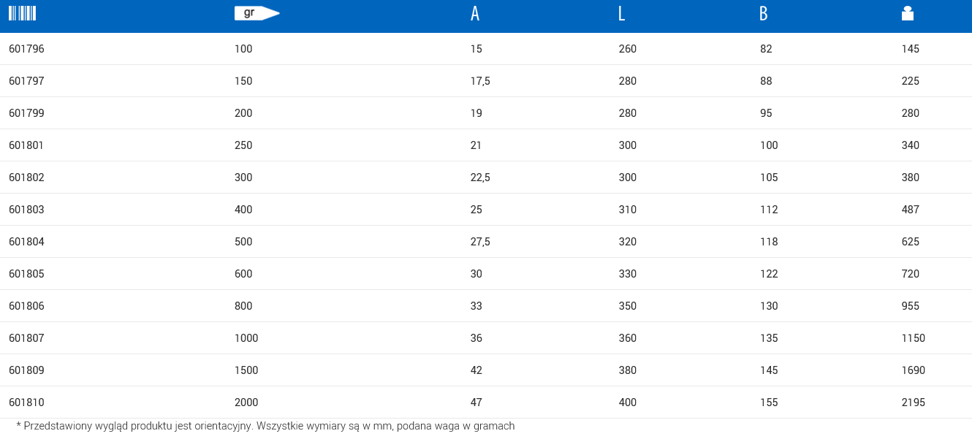Click the footnote about orientacyjny product appearance
Screen dimensions: 972x439
(x=265, y=426)
